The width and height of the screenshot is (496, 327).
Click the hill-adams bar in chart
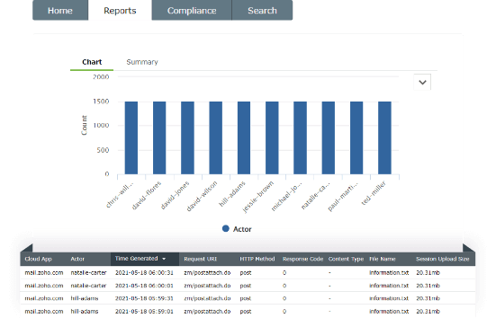pyautogui.click(x=244, y=137)
